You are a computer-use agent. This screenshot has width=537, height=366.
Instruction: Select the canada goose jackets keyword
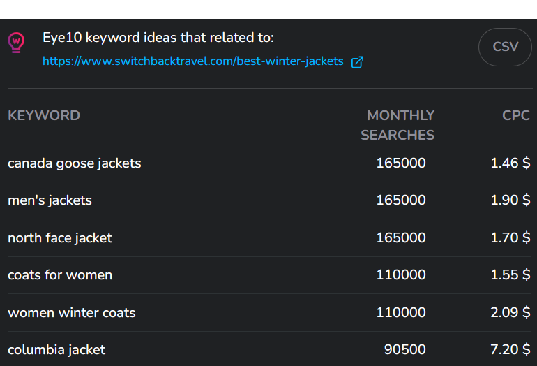(75, 163)
